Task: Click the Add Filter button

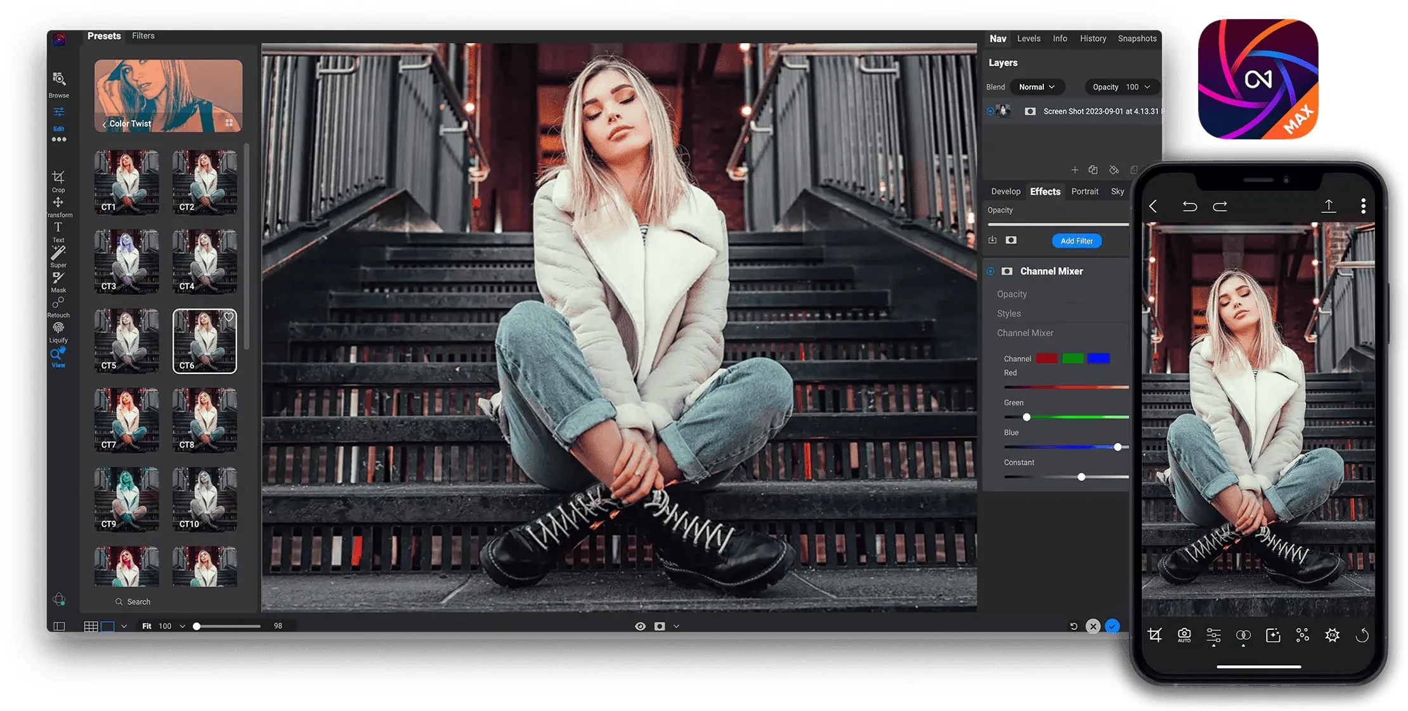Action: (1077, 241)
